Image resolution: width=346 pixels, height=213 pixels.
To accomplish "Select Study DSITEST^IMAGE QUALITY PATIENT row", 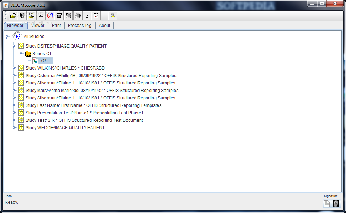I will coord(66,46).
